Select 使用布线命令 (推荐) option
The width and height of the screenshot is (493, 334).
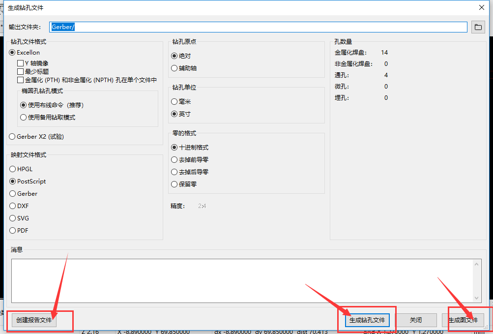(x=52, y=105)
